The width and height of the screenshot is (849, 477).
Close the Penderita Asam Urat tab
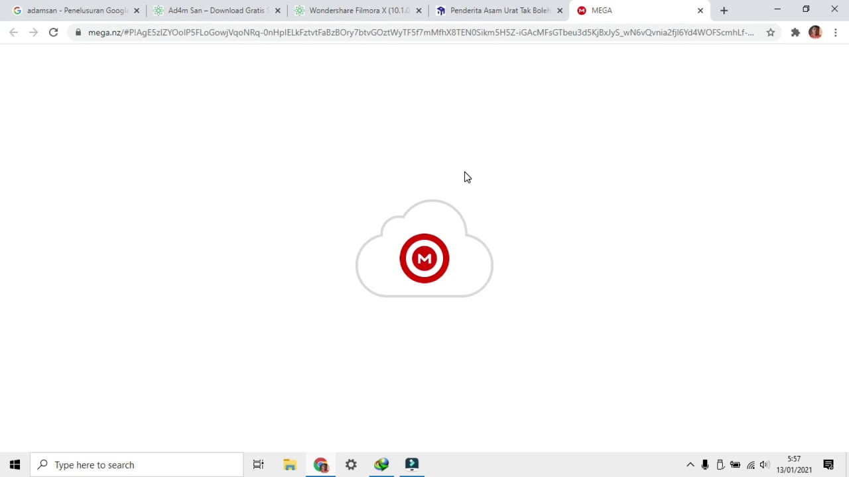(x=559, y=11)
